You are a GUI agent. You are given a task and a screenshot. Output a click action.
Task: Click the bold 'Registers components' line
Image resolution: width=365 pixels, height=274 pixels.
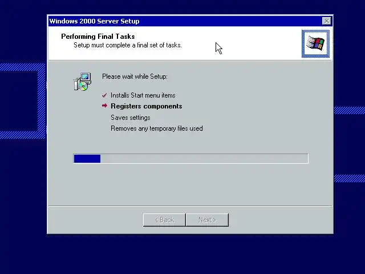point(147,106)
